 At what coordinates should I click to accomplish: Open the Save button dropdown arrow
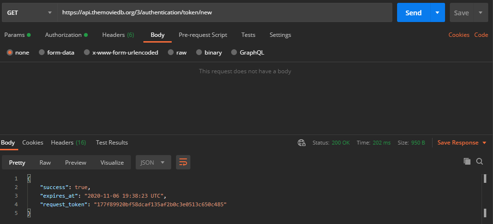(481, 12)
